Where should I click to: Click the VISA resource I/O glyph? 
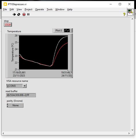pyautogui.click(x=7, y=86)
